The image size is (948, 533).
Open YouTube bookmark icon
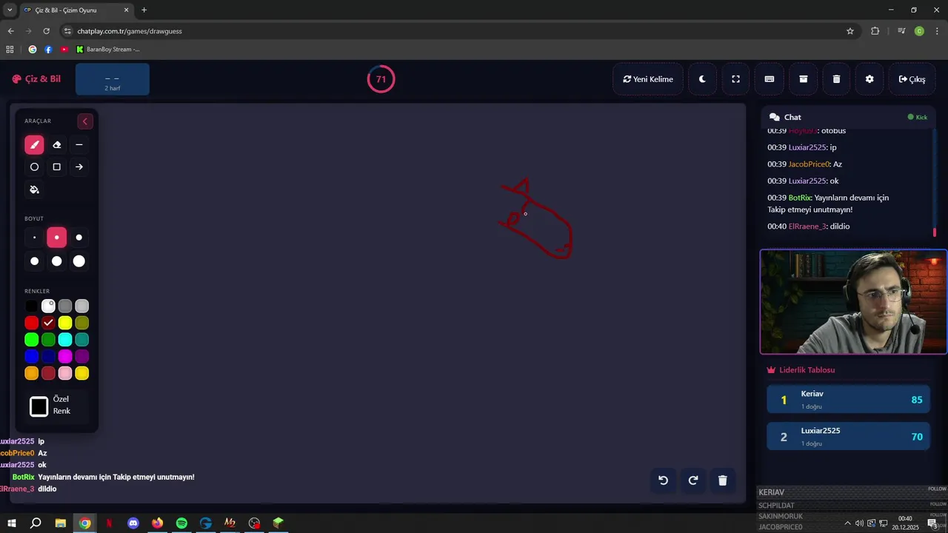click(x=64, y=50)
